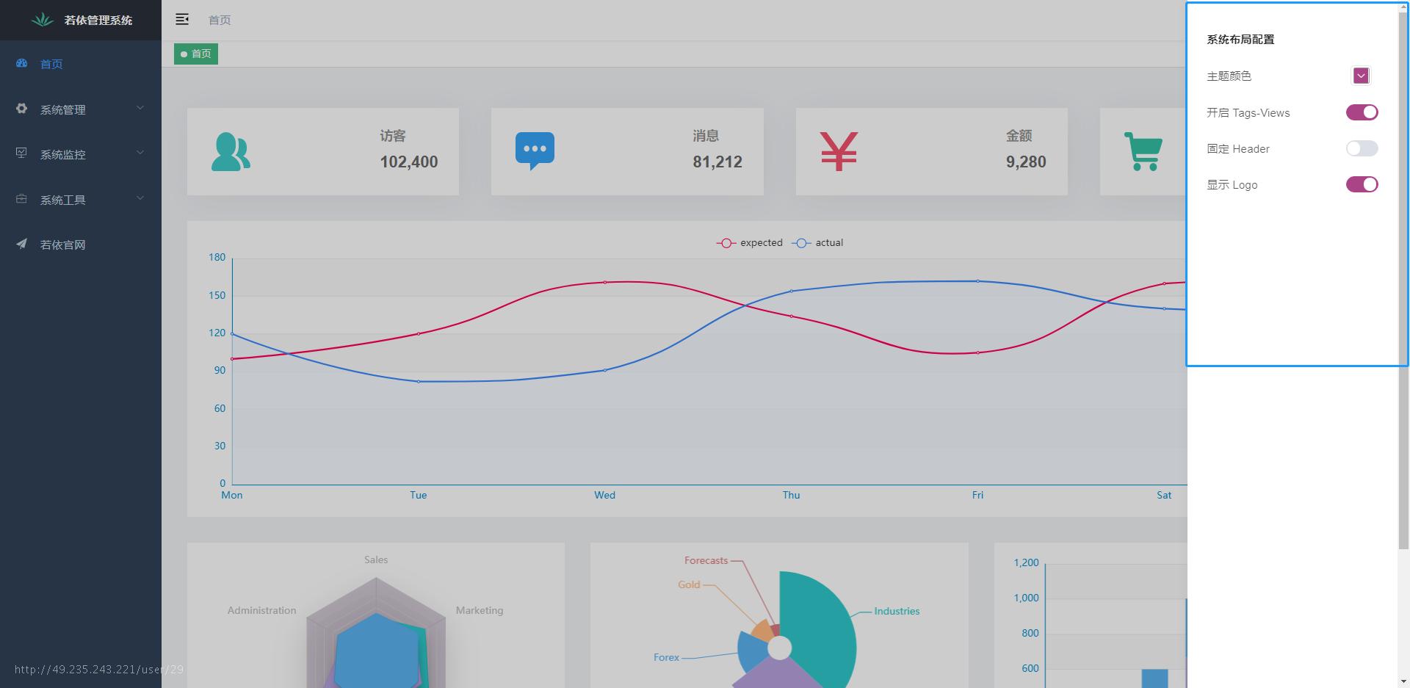Click the blue message bubble icon
Viewport: 1410px width, 688px height.
(535, 151)
